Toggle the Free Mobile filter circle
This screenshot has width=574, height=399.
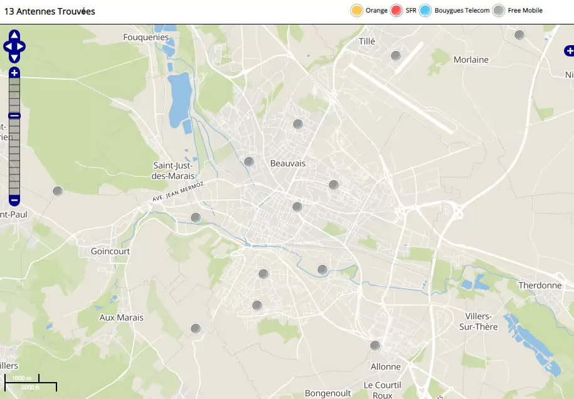[x=498, y=11]
